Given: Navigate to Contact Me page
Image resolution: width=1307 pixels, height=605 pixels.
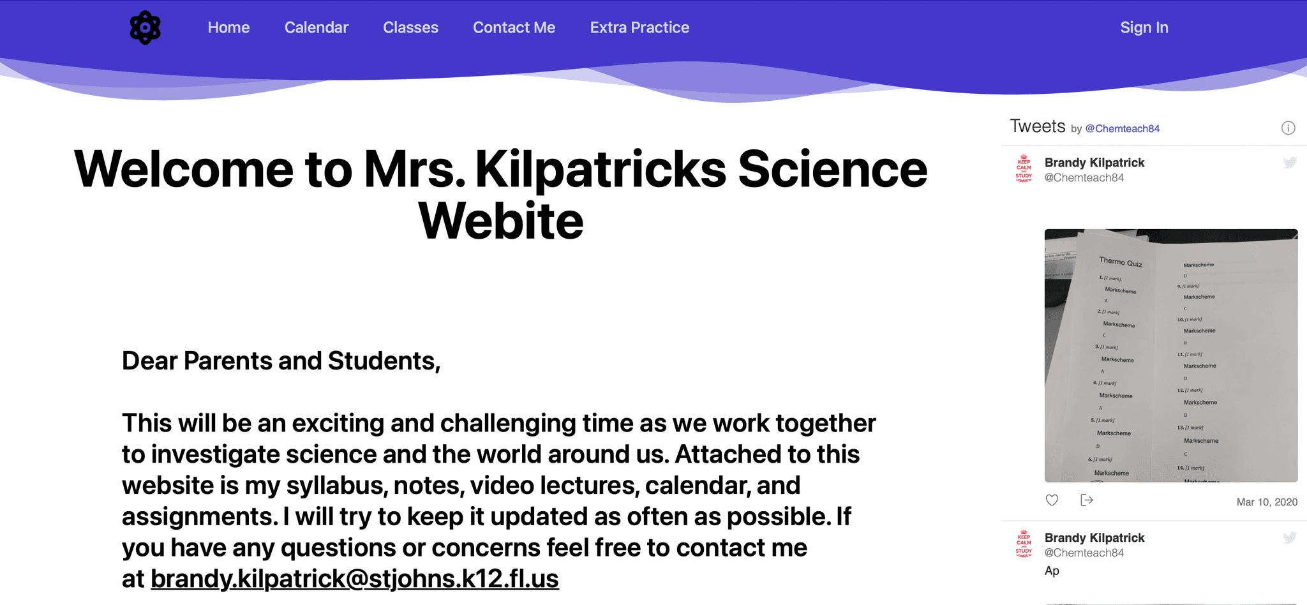Looking at the screenshot, I should coord(514,27).
